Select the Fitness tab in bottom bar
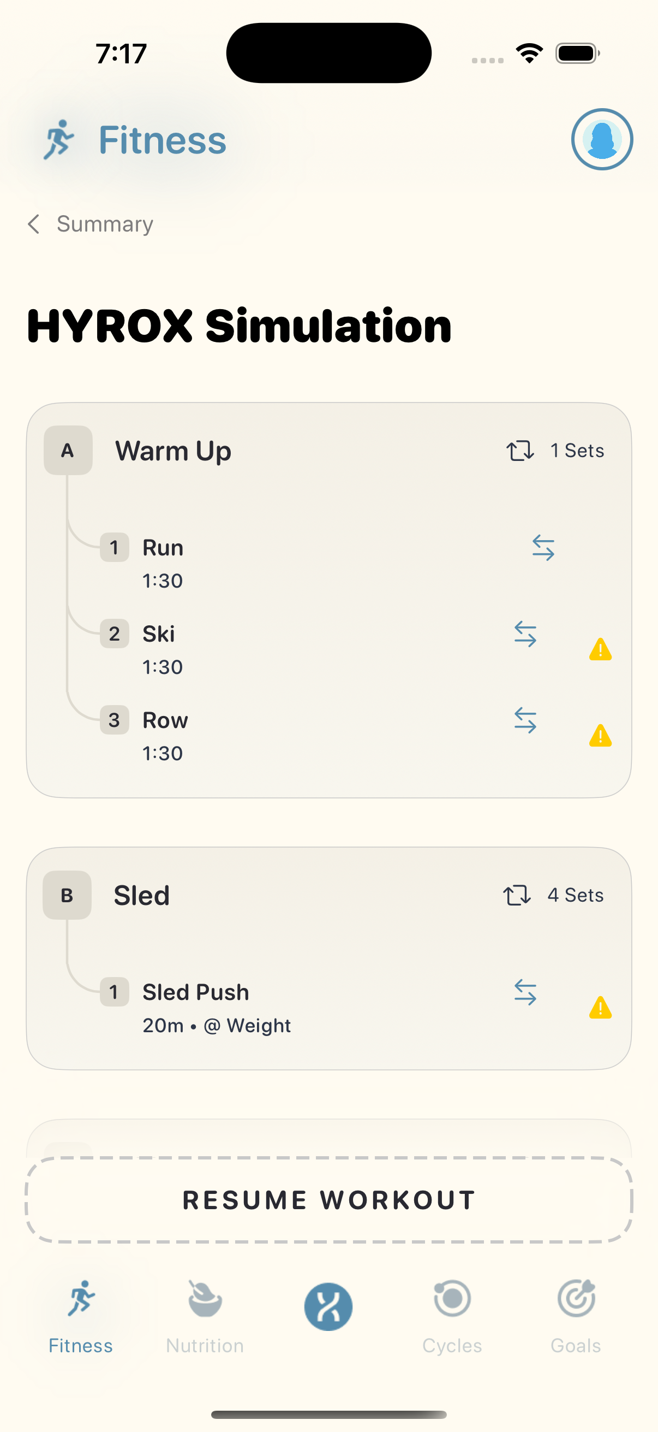Image resolution: width=658 pixels, height=1432 pixels. click(81, 1317)
